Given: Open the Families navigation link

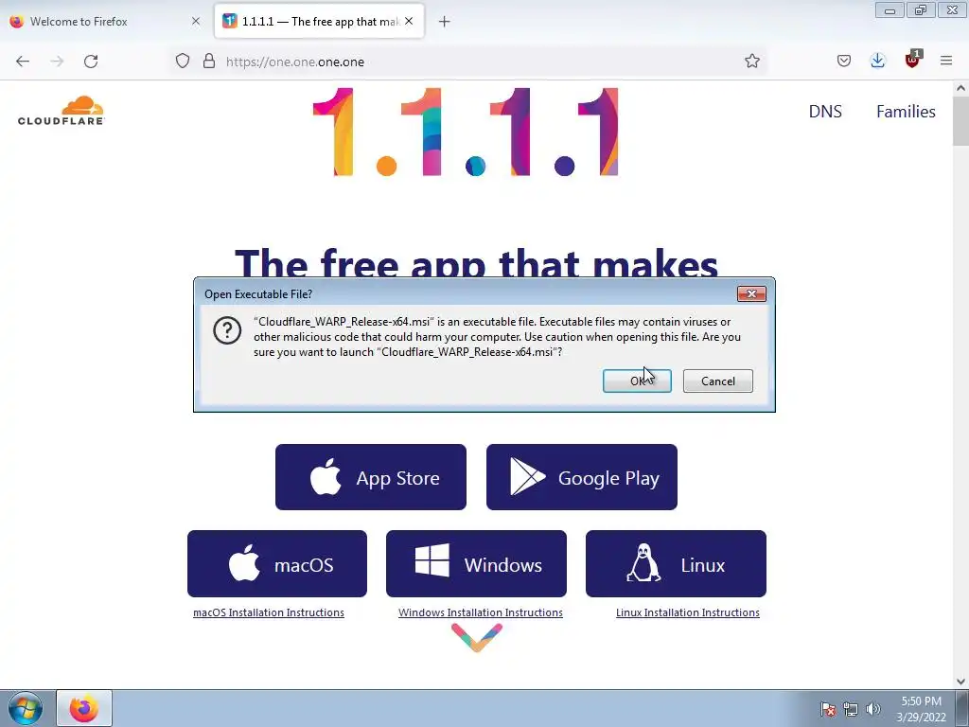Looking at the screenshot, I should click(906, 112).
